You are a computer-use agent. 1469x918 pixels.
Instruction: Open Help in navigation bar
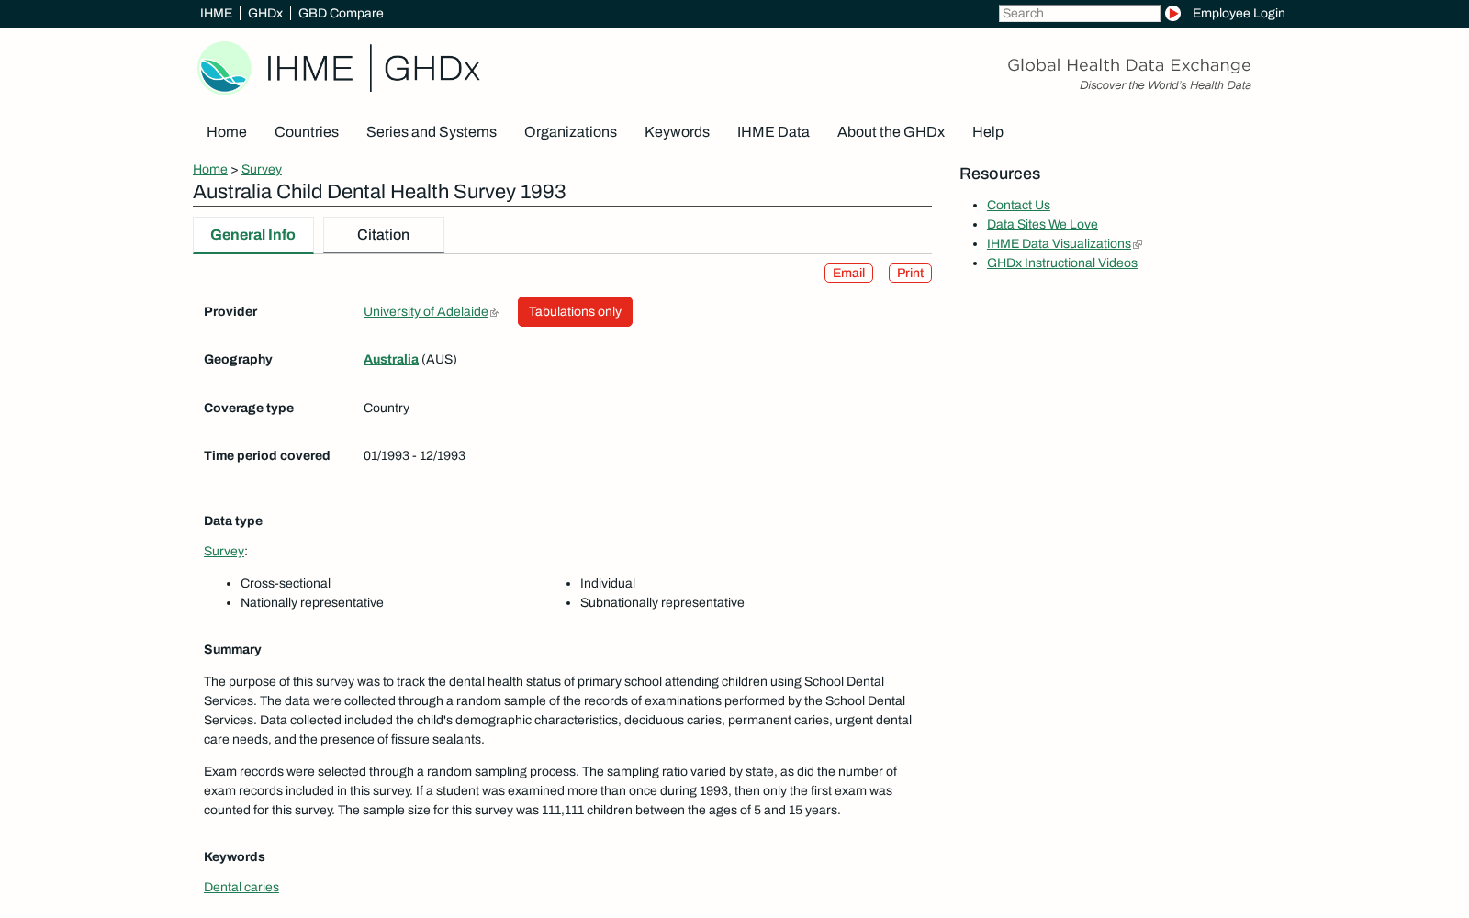pyautogui.click(x=988, y=132)
